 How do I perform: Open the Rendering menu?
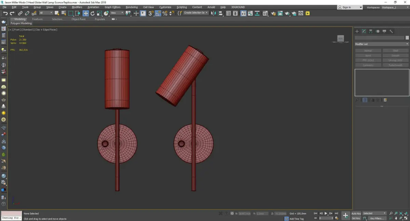(132, 7)
